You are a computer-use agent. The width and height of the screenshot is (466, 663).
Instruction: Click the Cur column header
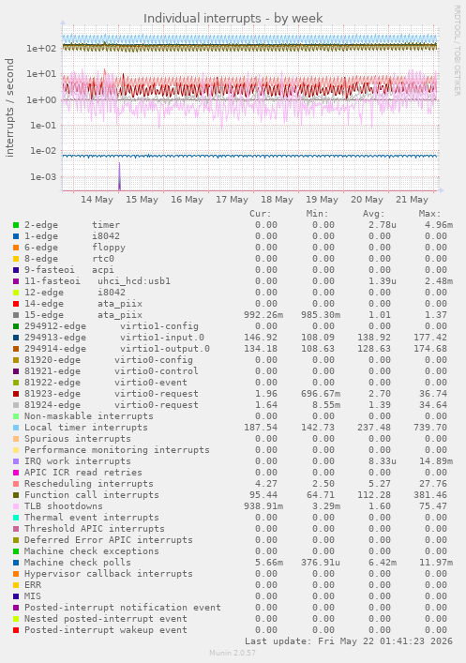(261, 214)
